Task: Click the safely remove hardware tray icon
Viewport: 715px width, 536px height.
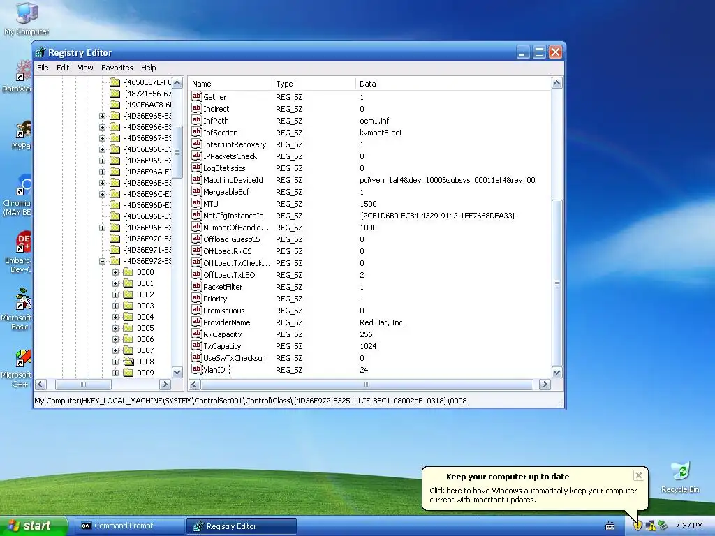Action: pos(663,526)
